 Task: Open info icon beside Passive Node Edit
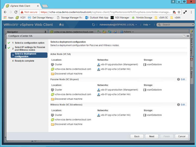click(178, 79)
